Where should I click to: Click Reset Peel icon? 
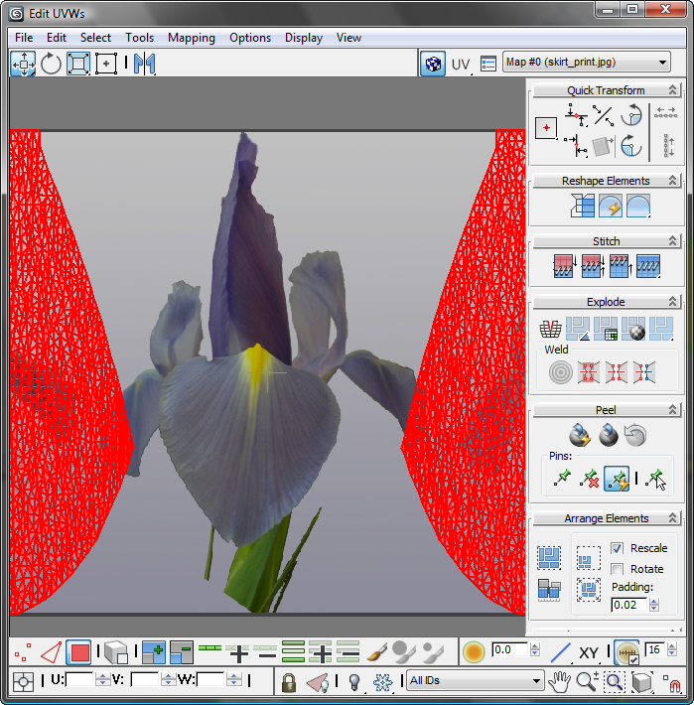(x=635, y=435)
